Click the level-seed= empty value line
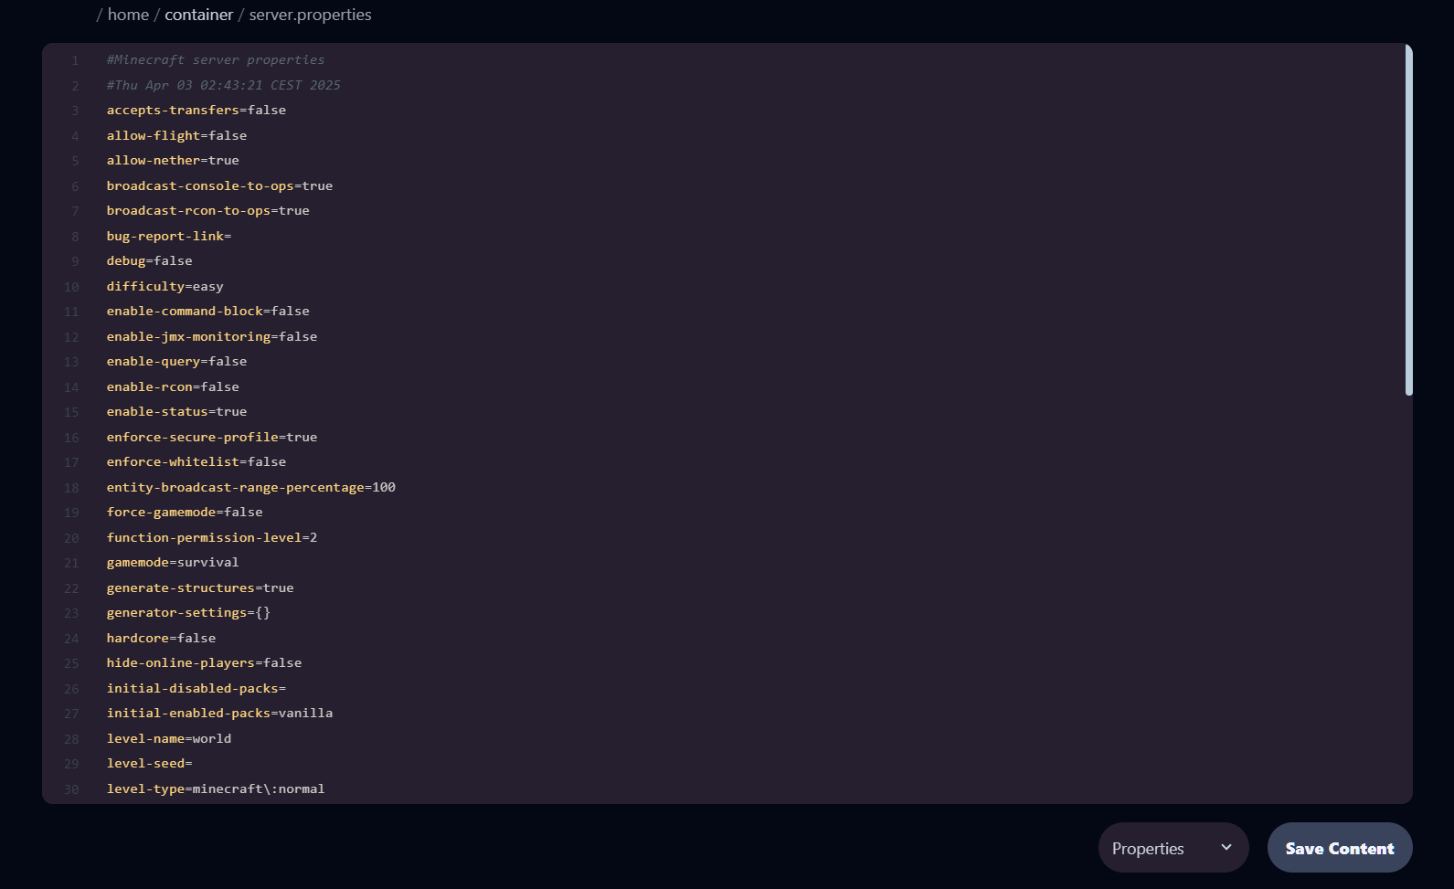This screenshot has height=889, width=1454. pos(149,763)
